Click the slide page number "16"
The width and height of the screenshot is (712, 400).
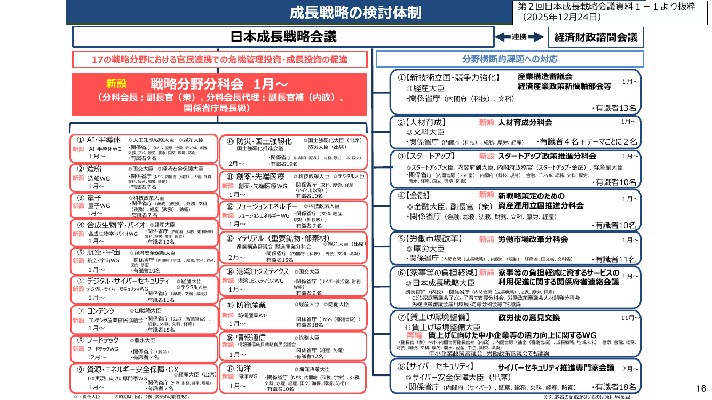click(x=701, y=388)
